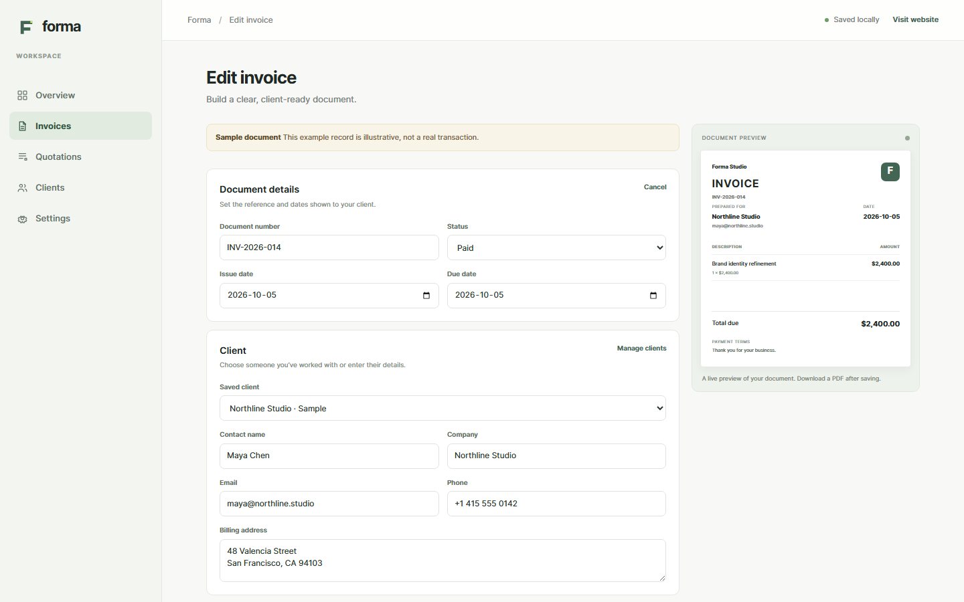Click the Document number field
964x602 pixels.
(x=329, y=247)
